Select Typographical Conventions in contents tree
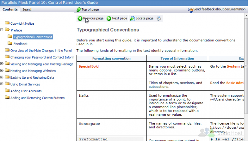 33,37
